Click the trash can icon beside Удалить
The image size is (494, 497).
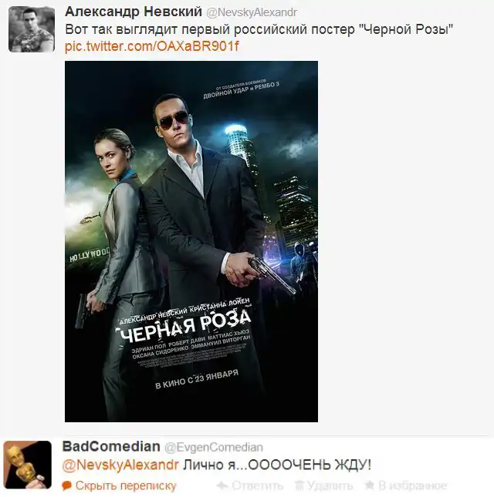tap(299, 485)
